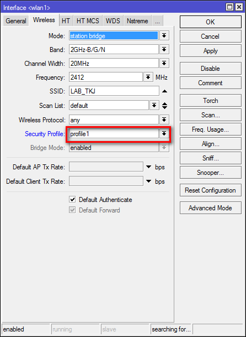Maximize the Interface wlan1 window
Screen dimensions: 246x337
pyautogui.click(x=229, y=7)
